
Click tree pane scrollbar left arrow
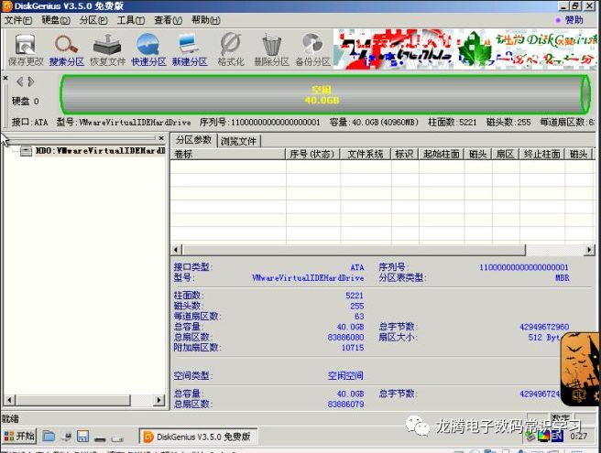(x=9, y=401)
